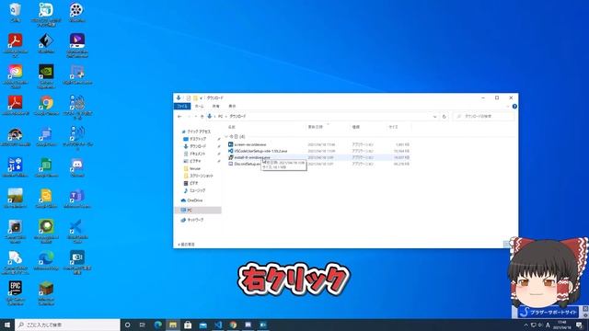This screenshot has width=589, height=331.
Task: Refresh the Downloads folder view
Action: (x=444, y=117)
